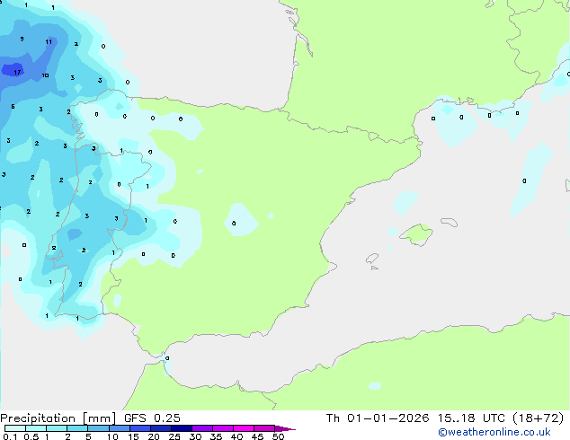Click the 1–2 mm legend swatch
This screenshot has height=440, width=570.
pos(57,428)
